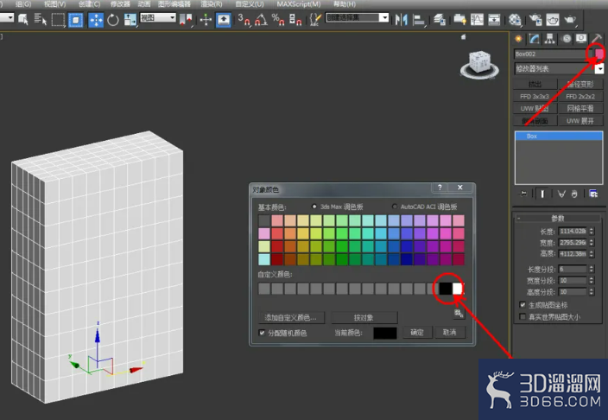
Task: Click the FFD 2x2x2 modifier button
Action: click(580, 96)
